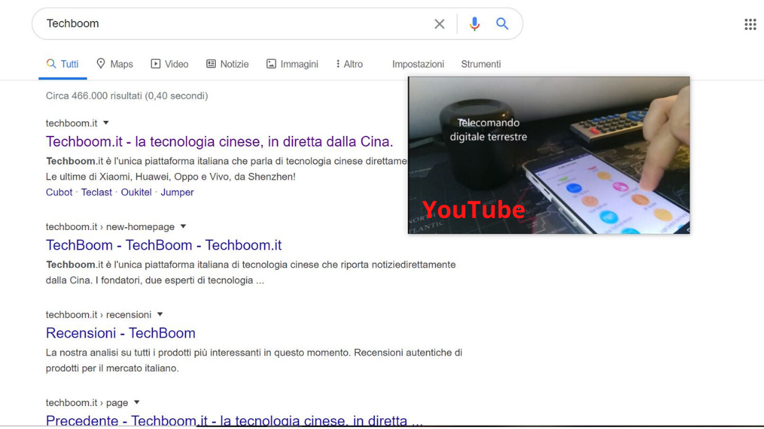The height and width of the screenshot is (429, 764).
Task: Open the Recensioni - TechBoom result
Action: point(120,333)
